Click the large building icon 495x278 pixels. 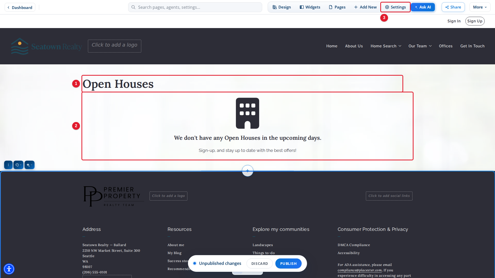(x=247, y=113)
